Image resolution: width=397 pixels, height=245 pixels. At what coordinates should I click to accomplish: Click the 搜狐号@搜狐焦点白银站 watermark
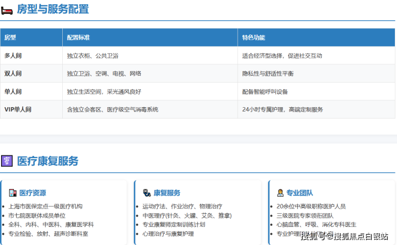click(x=344, y=236)
